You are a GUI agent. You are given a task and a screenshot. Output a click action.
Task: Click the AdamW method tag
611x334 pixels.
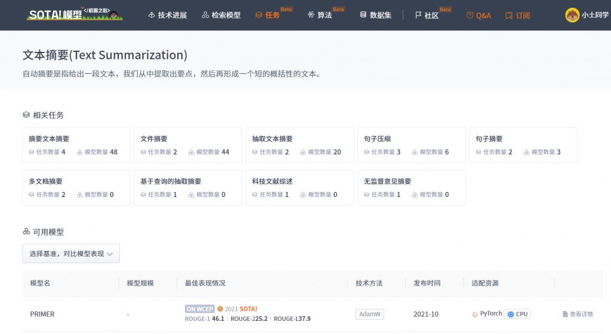coord(370,314)
